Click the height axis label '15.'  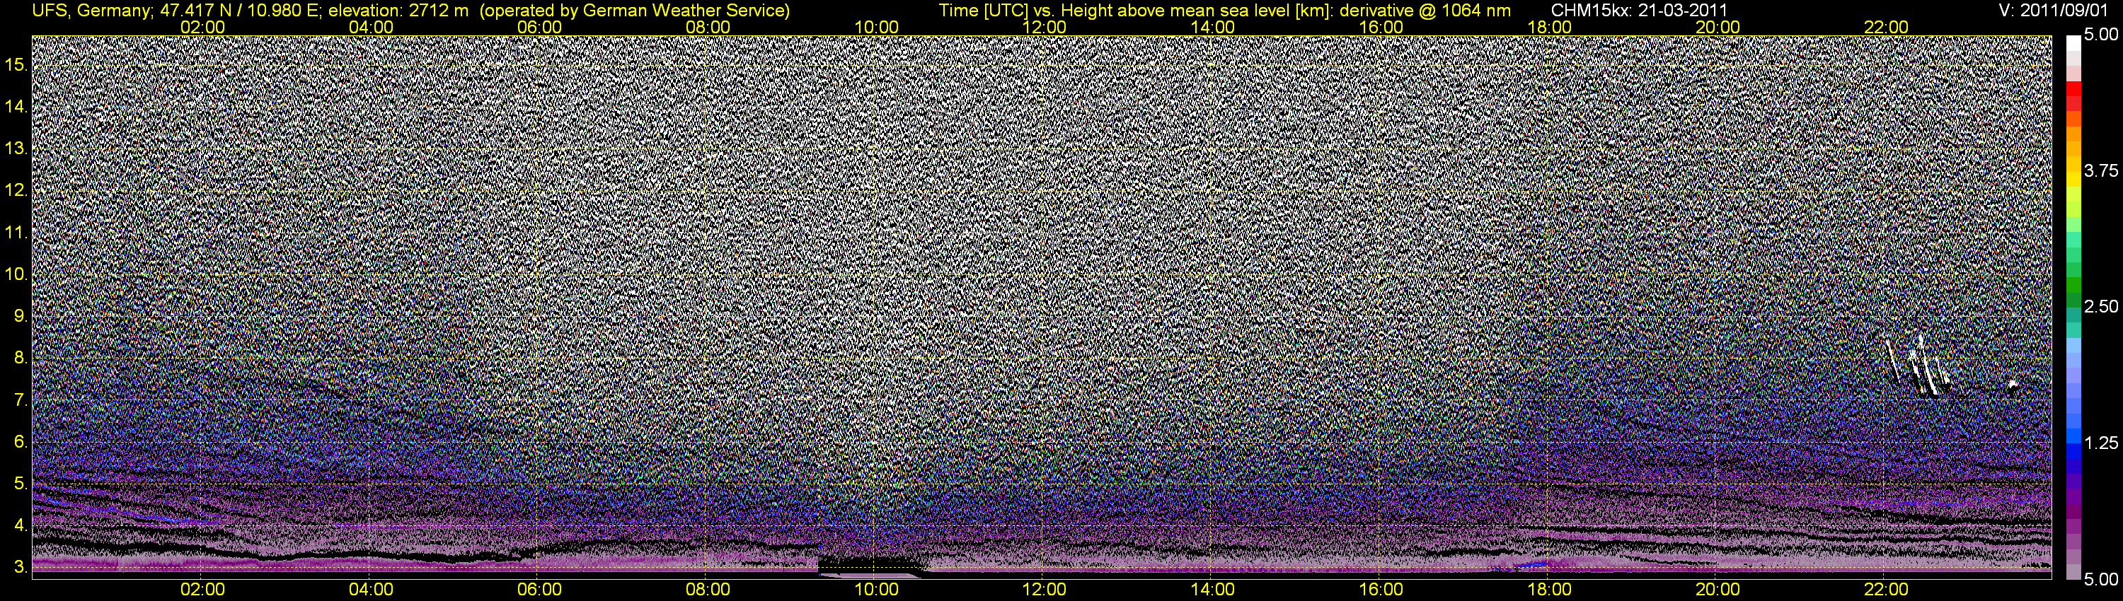16,64
